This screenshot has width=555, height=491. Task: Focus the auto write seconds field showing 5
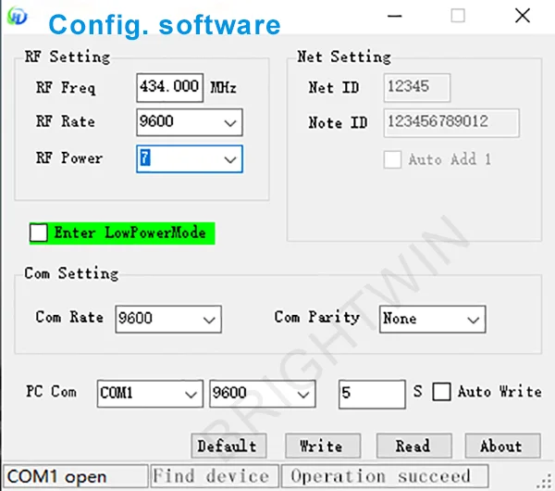coord(372,395)
